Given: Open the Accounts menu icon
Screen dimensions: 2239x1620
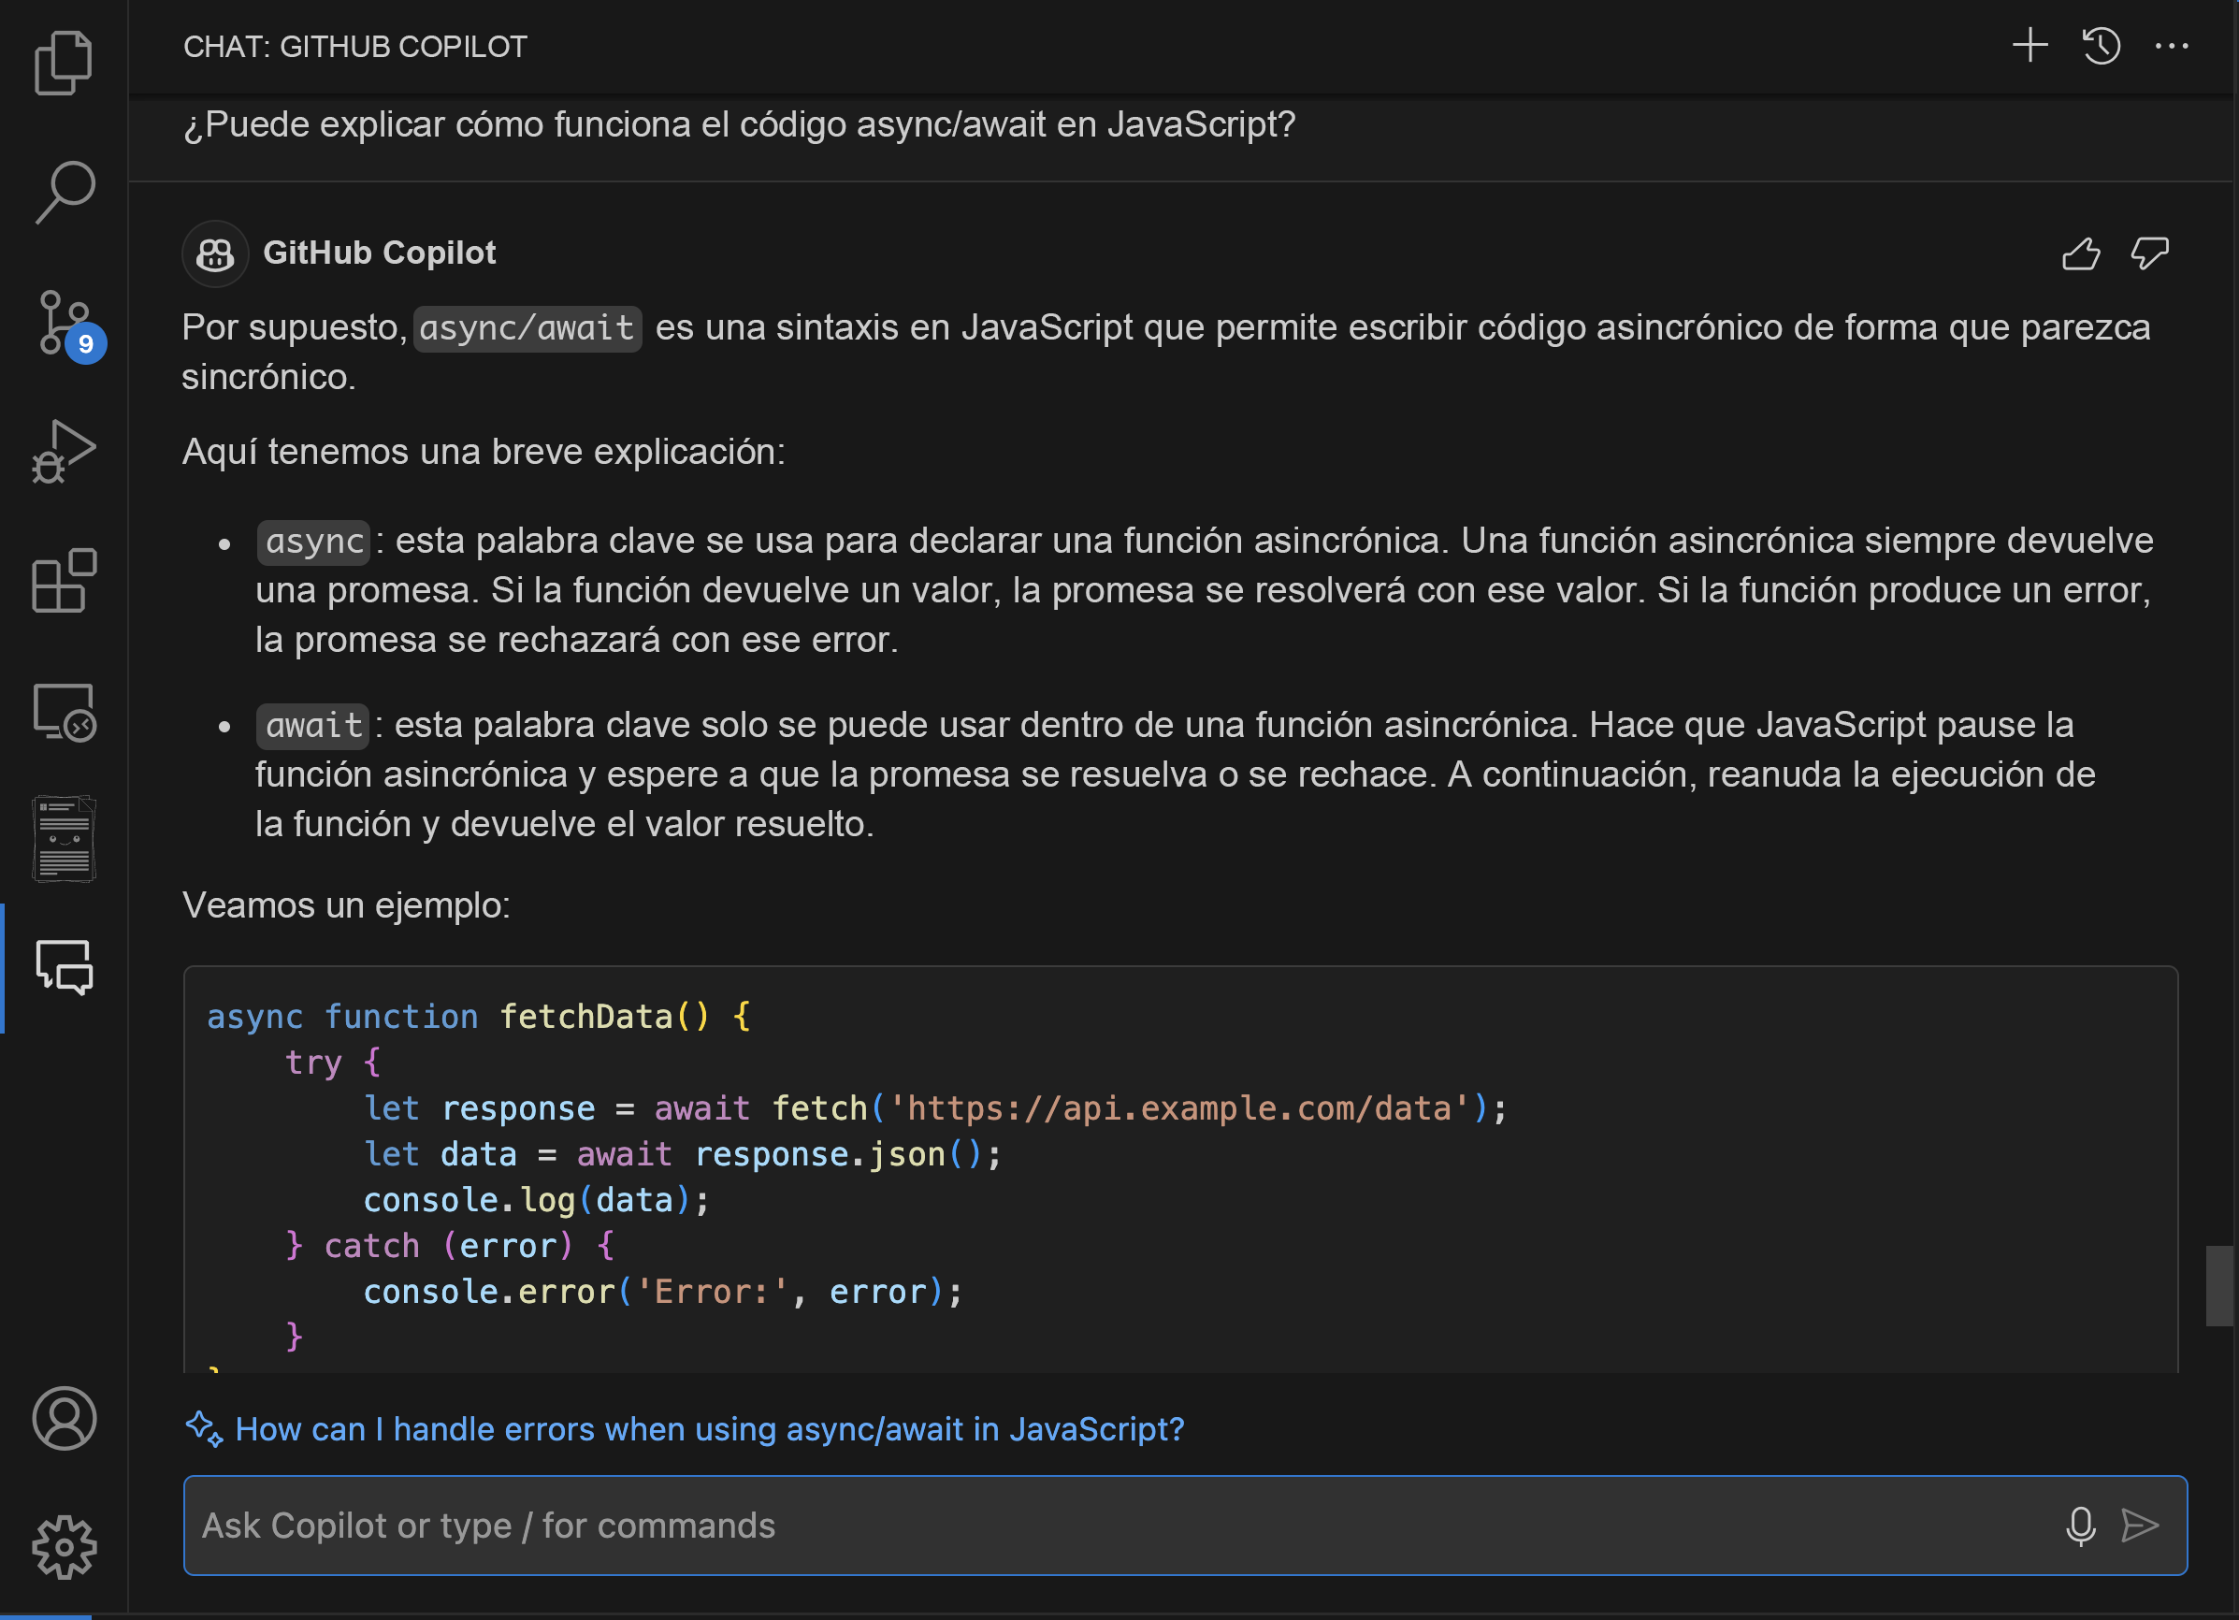Looking at the screenshot, I should (x=64, y=1418).
